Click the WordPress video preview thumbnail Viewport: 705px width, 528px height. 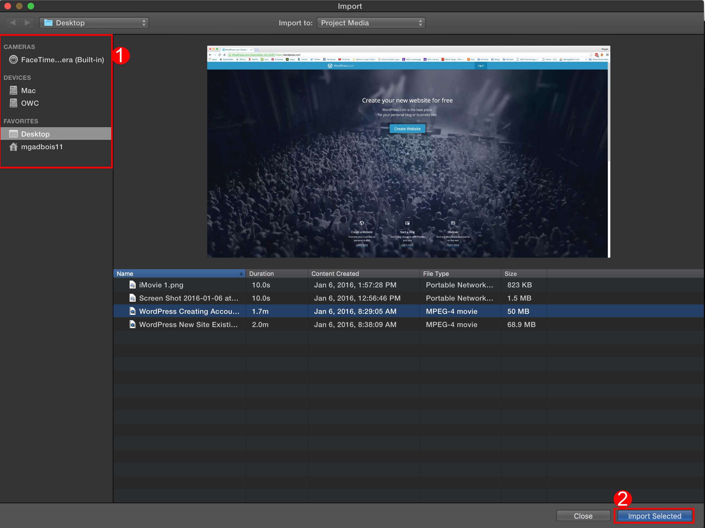(408, 152)
